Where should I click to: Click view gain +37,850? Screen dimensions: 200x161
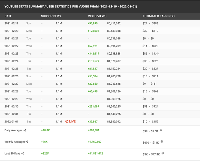click(x=93, y=84)
